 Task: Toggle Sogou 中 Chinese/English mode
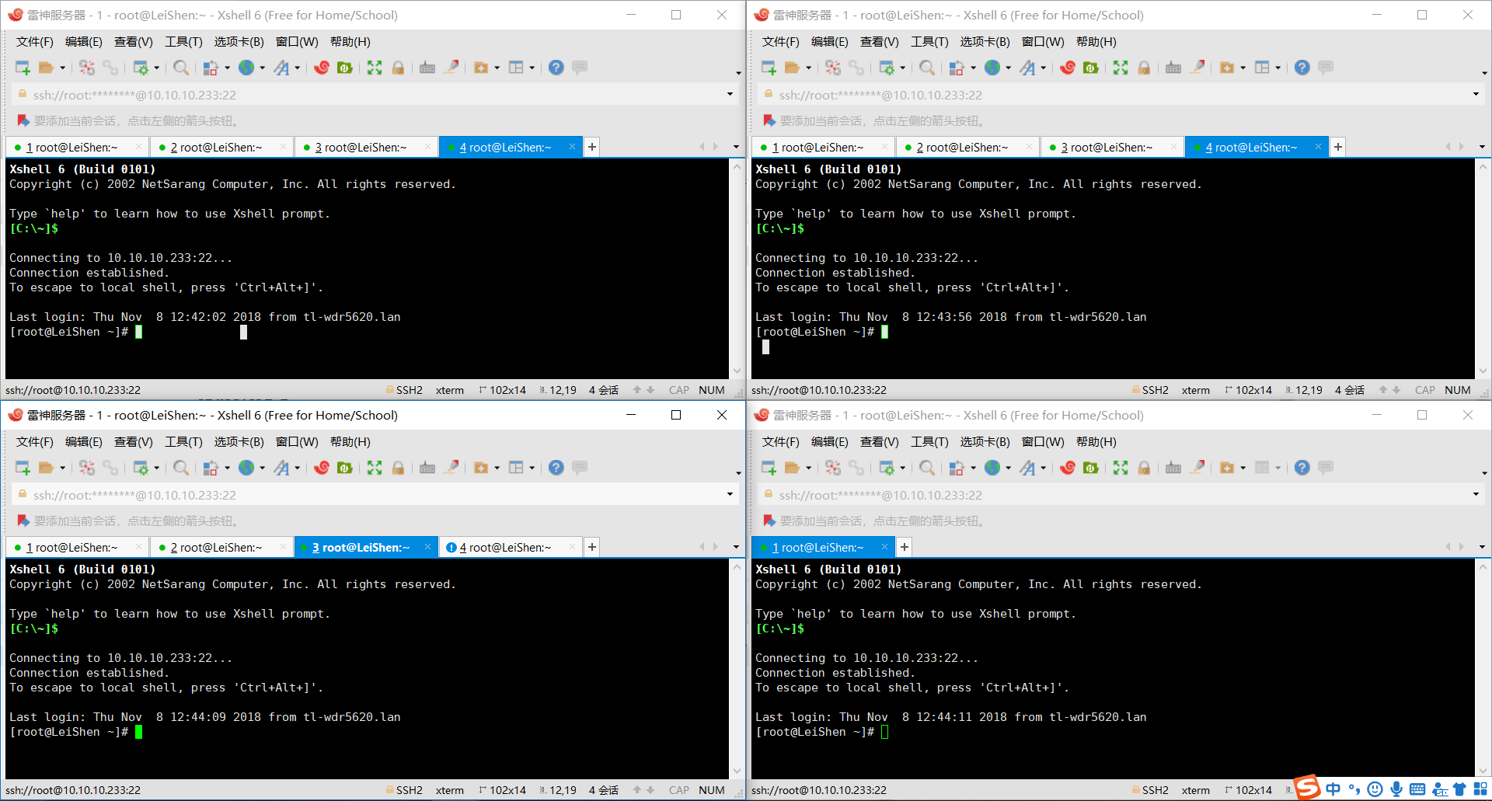(1333, 789)
